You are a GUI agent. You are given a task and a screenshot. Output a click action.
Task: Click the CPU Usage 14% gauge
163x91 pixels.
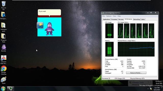[109, 31]
